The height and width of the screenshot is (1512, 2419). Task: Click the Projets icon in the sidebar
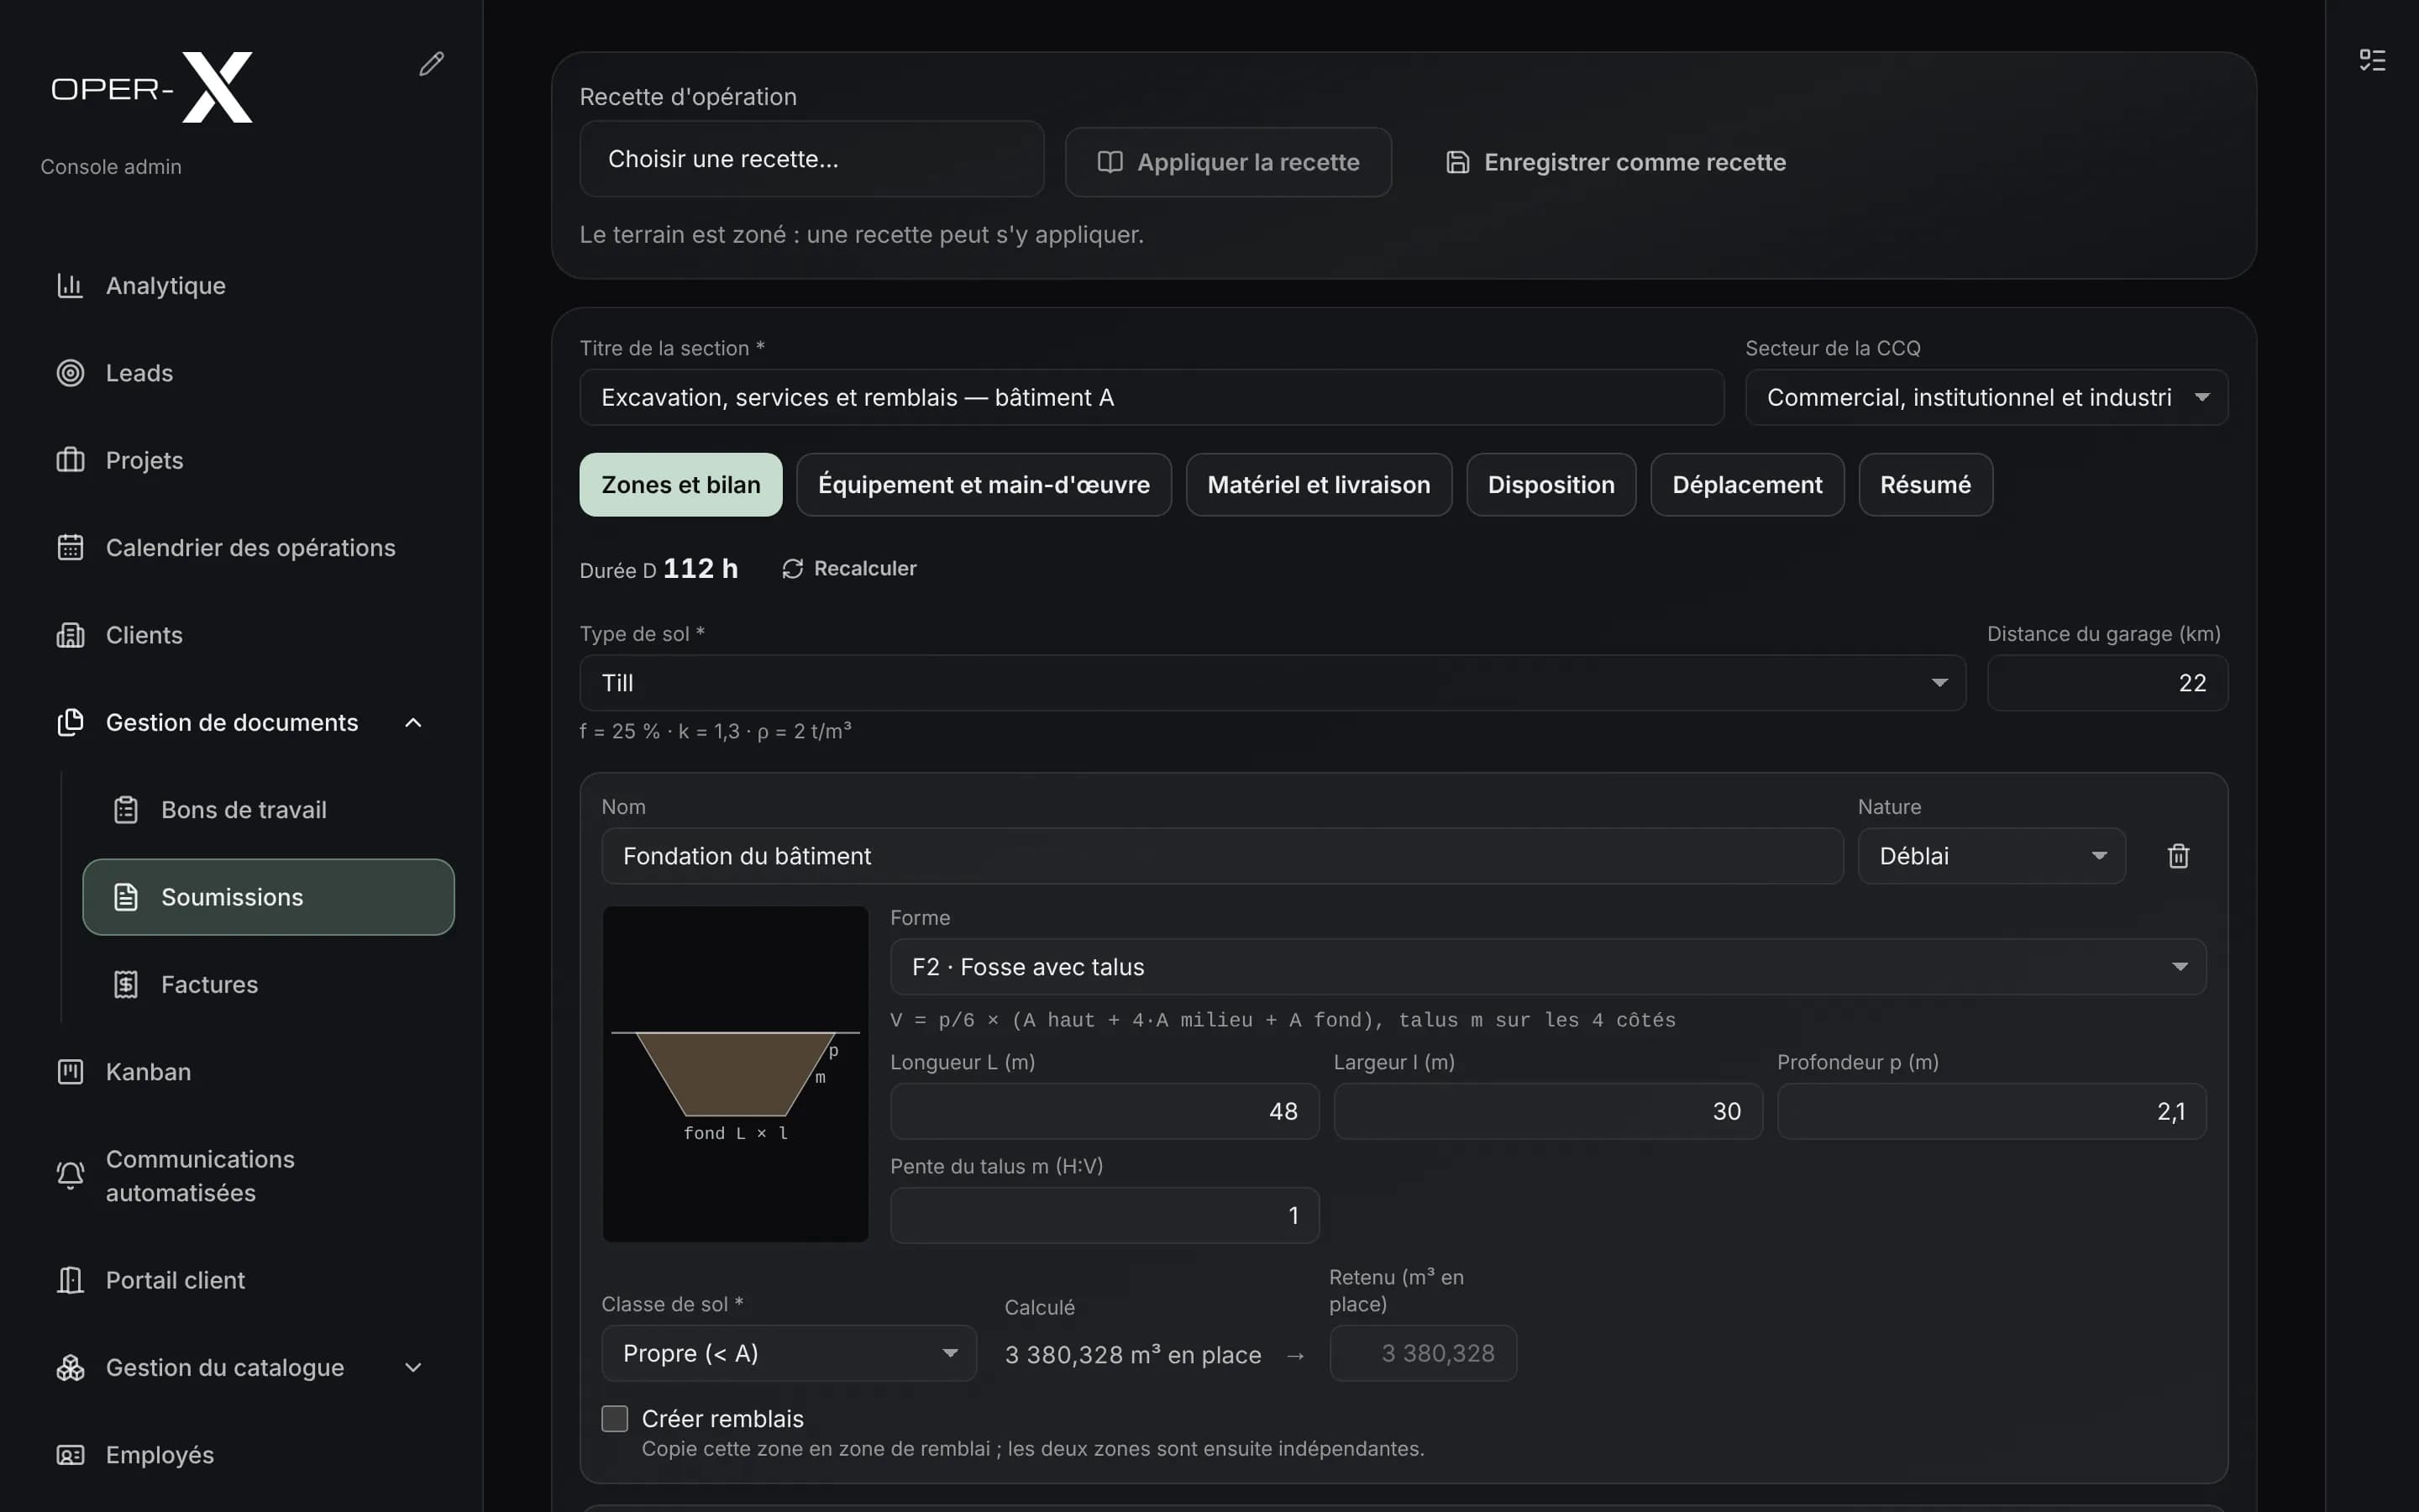pyautogui.click(x=70, y=460)
